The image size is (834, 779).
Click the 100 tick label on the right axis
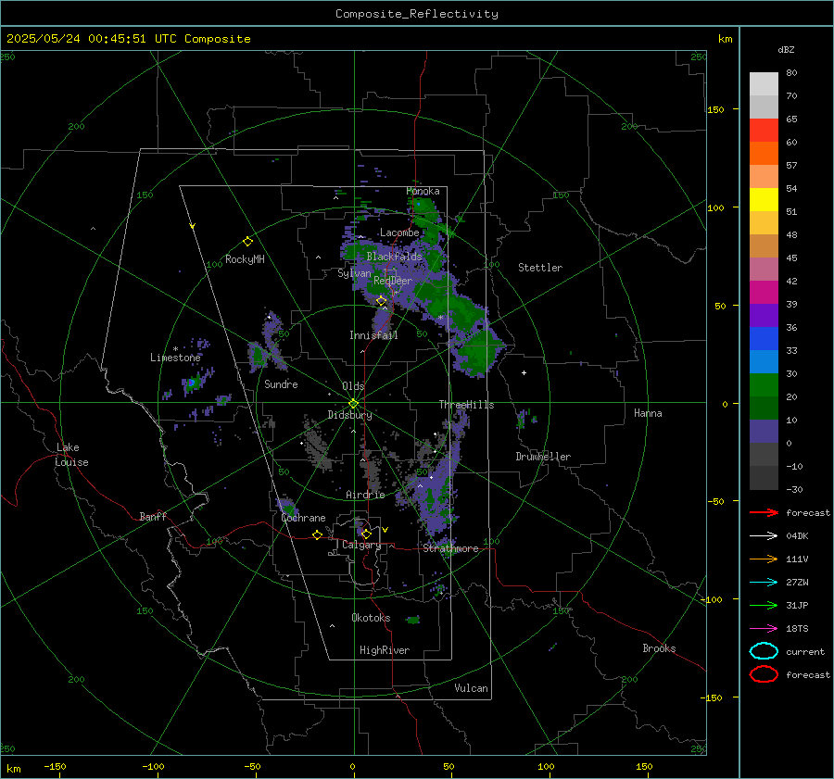tap(715, 207)
